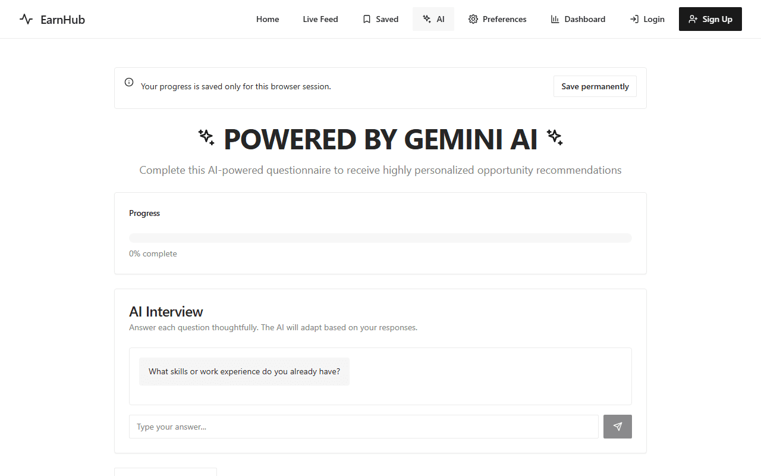Screen dimensions: 761x476
Task: Click the gear icon beside Preferences
Action: pos(473,19)
